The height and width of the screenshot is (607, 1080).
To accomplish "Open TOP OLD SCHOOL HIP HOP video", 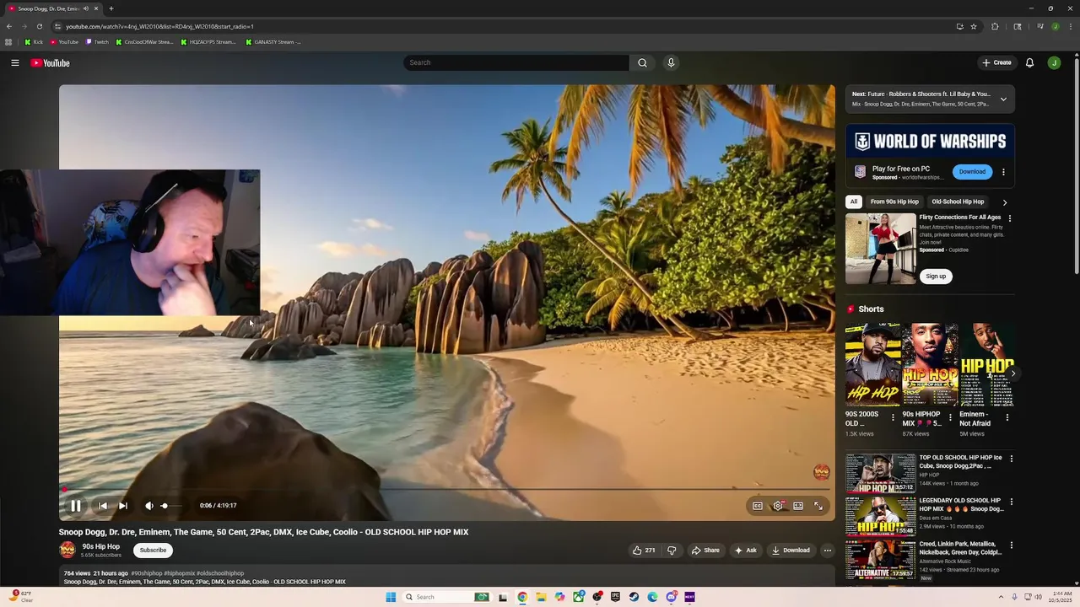I will [881, 474].
